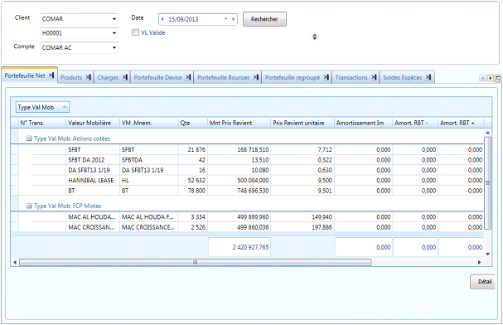Switch to the Charges tab
503x325 pixels.
click(108, 77)
